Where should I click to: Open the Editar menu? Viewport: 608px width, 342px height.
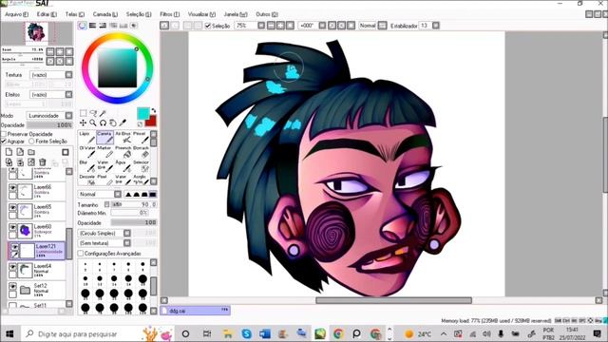[47, 14]
